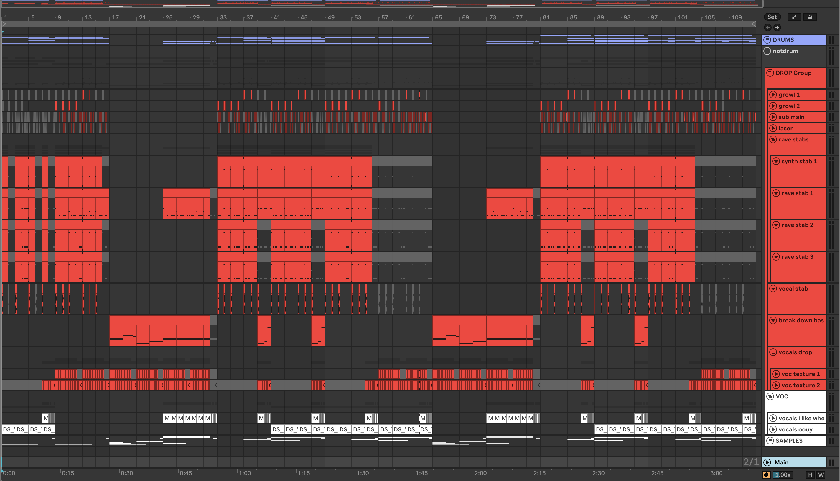
Task: Click the 1.00x playback speed slider
Action: point(783,475)
